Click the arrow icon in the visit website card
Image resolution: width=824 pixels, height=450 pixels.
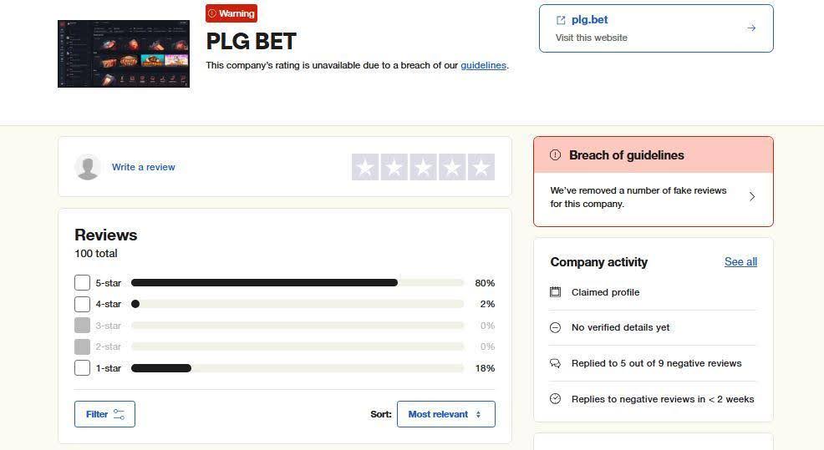click(x=751, y=28)
